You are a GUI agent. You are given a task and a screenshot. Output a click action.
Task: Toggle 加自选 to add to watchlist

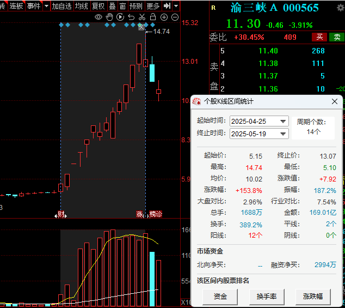pyautogui.click(x=61, y=6)
